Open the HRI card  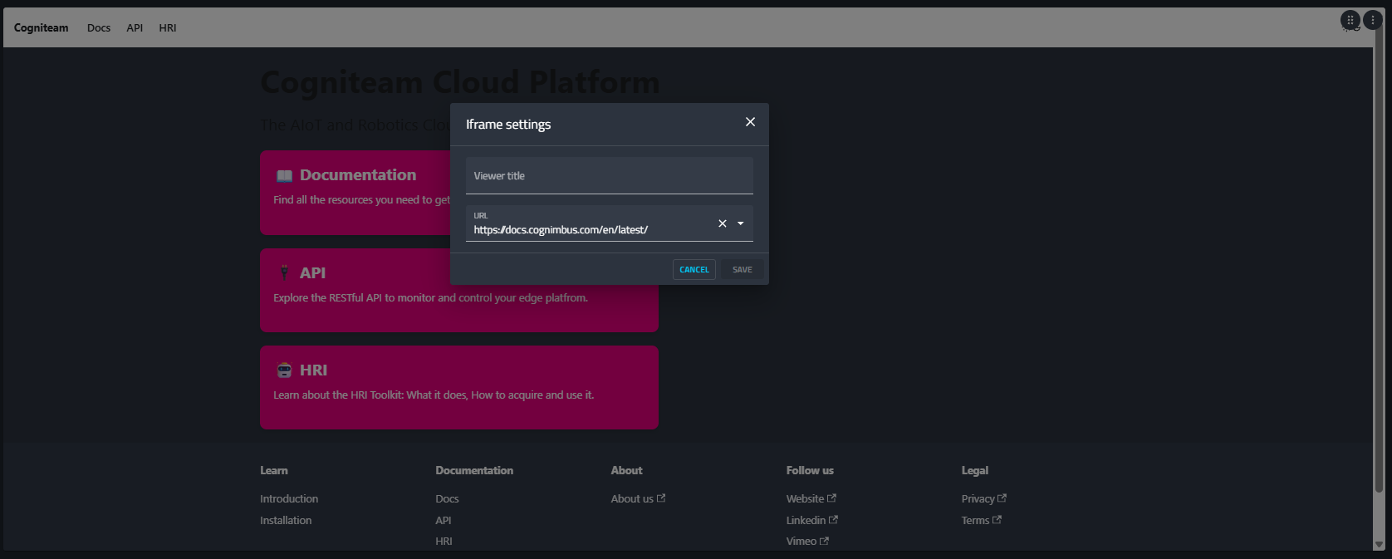[459, 388]
